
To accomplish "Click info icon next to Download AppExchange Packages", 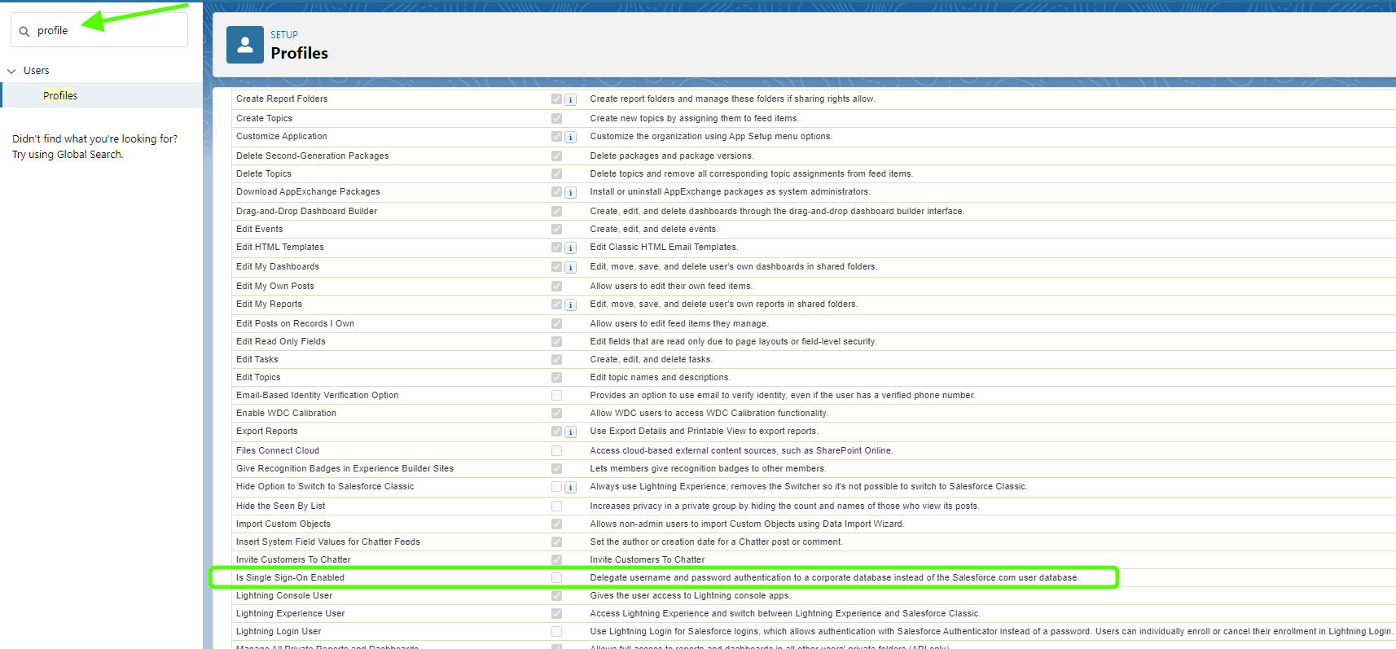I will click(571, 192).
